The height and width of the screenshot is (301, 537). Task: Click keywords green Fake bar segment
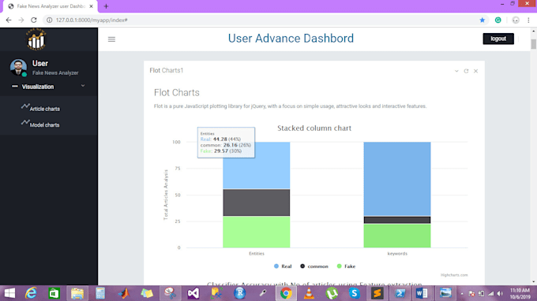point(397,236)
